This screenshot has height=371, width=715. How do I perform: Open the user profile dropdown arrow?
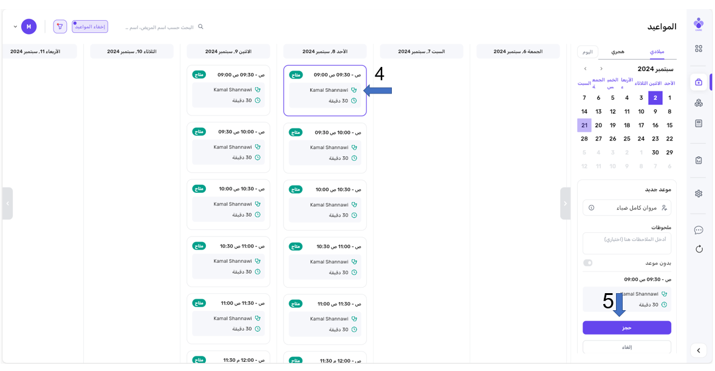point(15,27)
